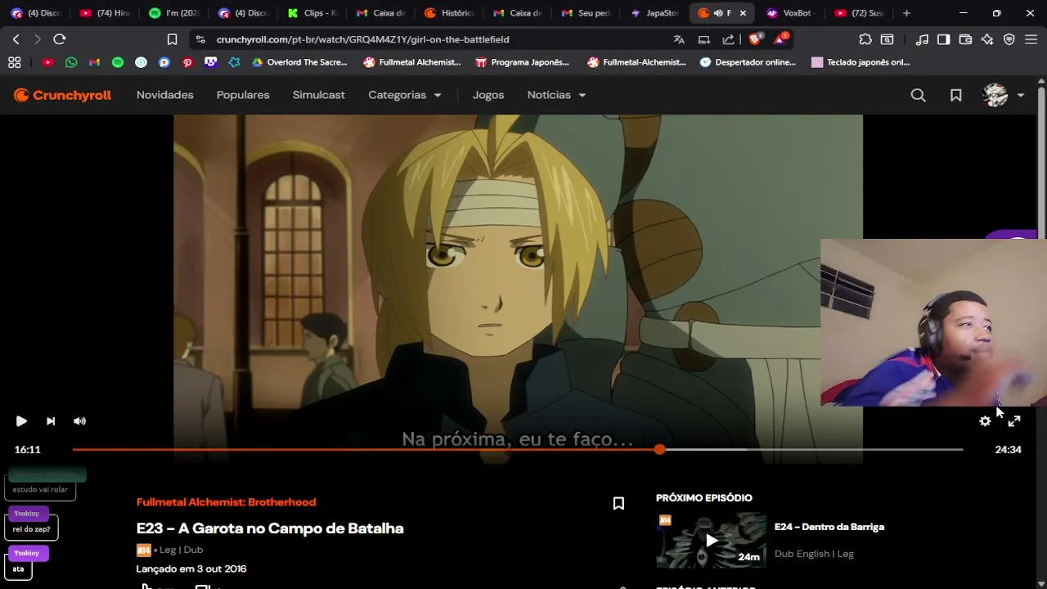Skip to next episode in player controls
The width and height of the screenshot is (1047, 589).
pyautogui.click(x=51, y=421)
